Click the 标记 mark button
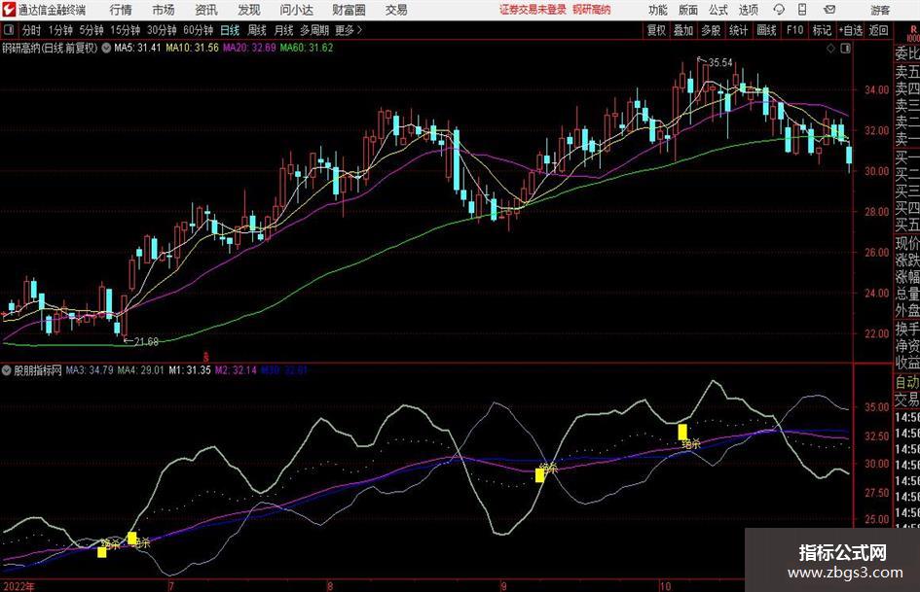Screen dimensions: 920x592 point(822,30)
